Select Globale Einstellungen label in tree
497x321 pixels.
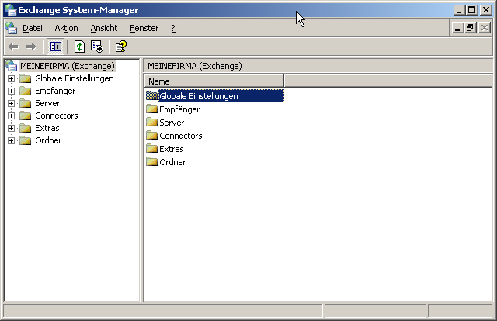click(75, 78)
